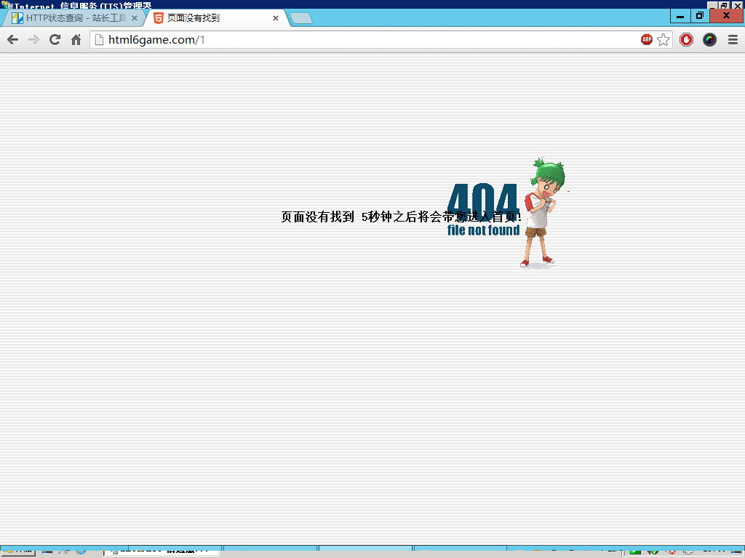
Task: Close the 页面没有找到 tab
Action: coord(276,18)
